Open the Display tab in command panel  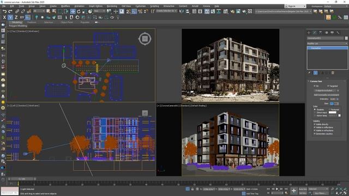pyautogui.click(x=332, y=33)
